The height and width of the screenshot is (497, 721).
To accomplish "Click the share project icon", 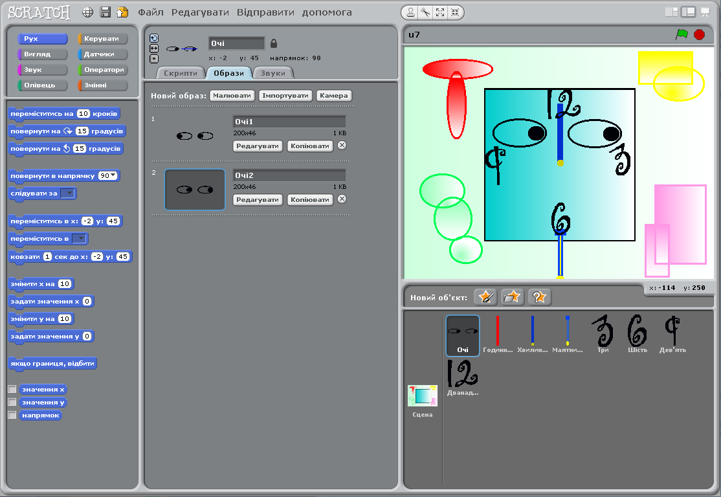I will click(x=122, y=12).
